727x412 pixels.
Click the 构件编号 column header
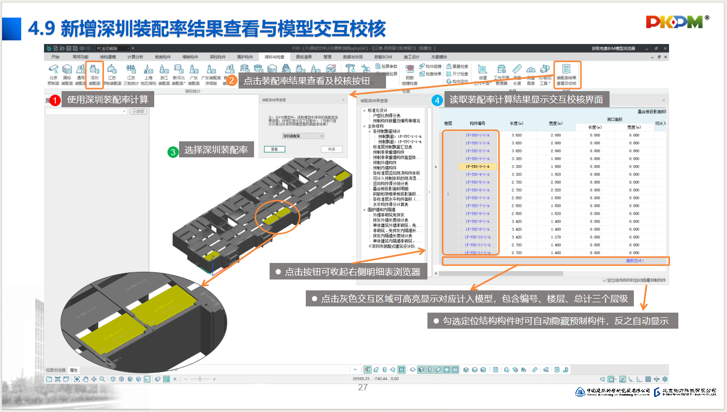(477, 124)
